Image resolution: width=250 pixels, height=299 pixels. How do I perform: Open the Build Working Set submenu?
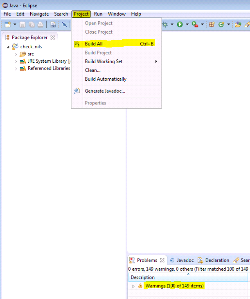tap(117, 61)
